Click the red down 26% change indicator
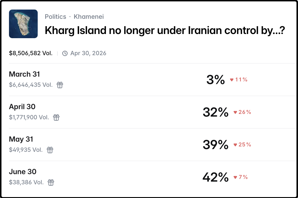The height and width of the screenshot is (198, 298). pyautogui.click(x=242, y=112)
